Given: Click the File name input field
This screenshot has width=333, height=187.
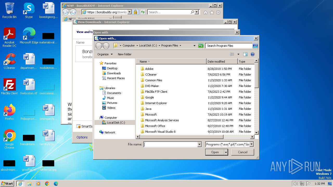Looking at the screenshot, I should [x=171, y=144].
